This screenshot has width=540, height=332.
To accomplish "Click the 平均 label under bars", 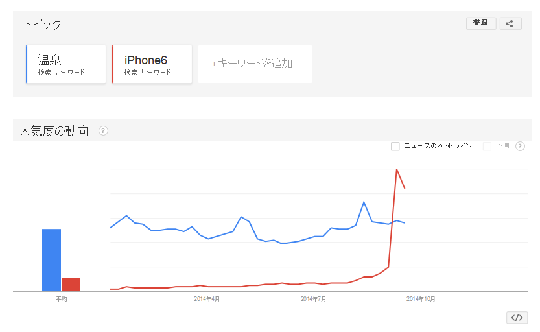I will pos(62,299).
